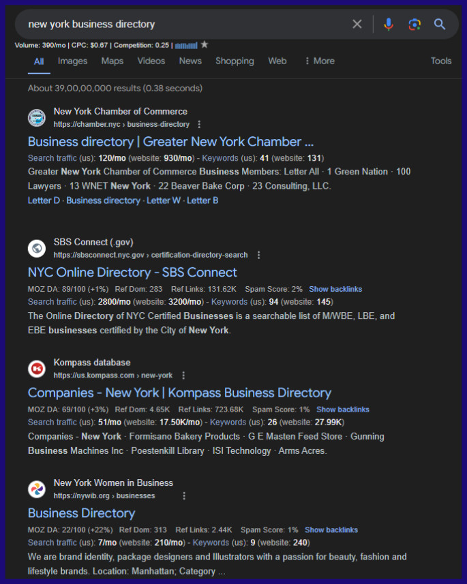This screenshot has width=467, height=584.
Task: Click the https://sbsconnect.nyc.gov URL breadcrumb
Action: point(151,255)
